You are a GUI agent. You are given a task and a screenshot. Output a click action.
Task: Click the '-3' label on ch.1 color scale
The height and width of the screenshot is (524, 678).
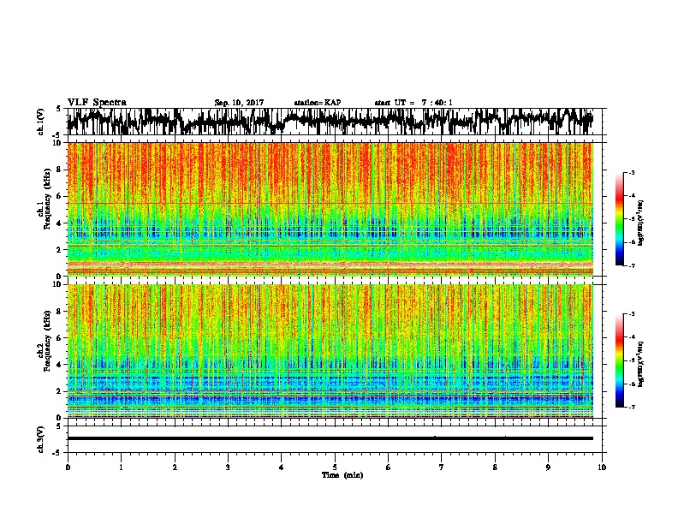click(x=631, y=172)
